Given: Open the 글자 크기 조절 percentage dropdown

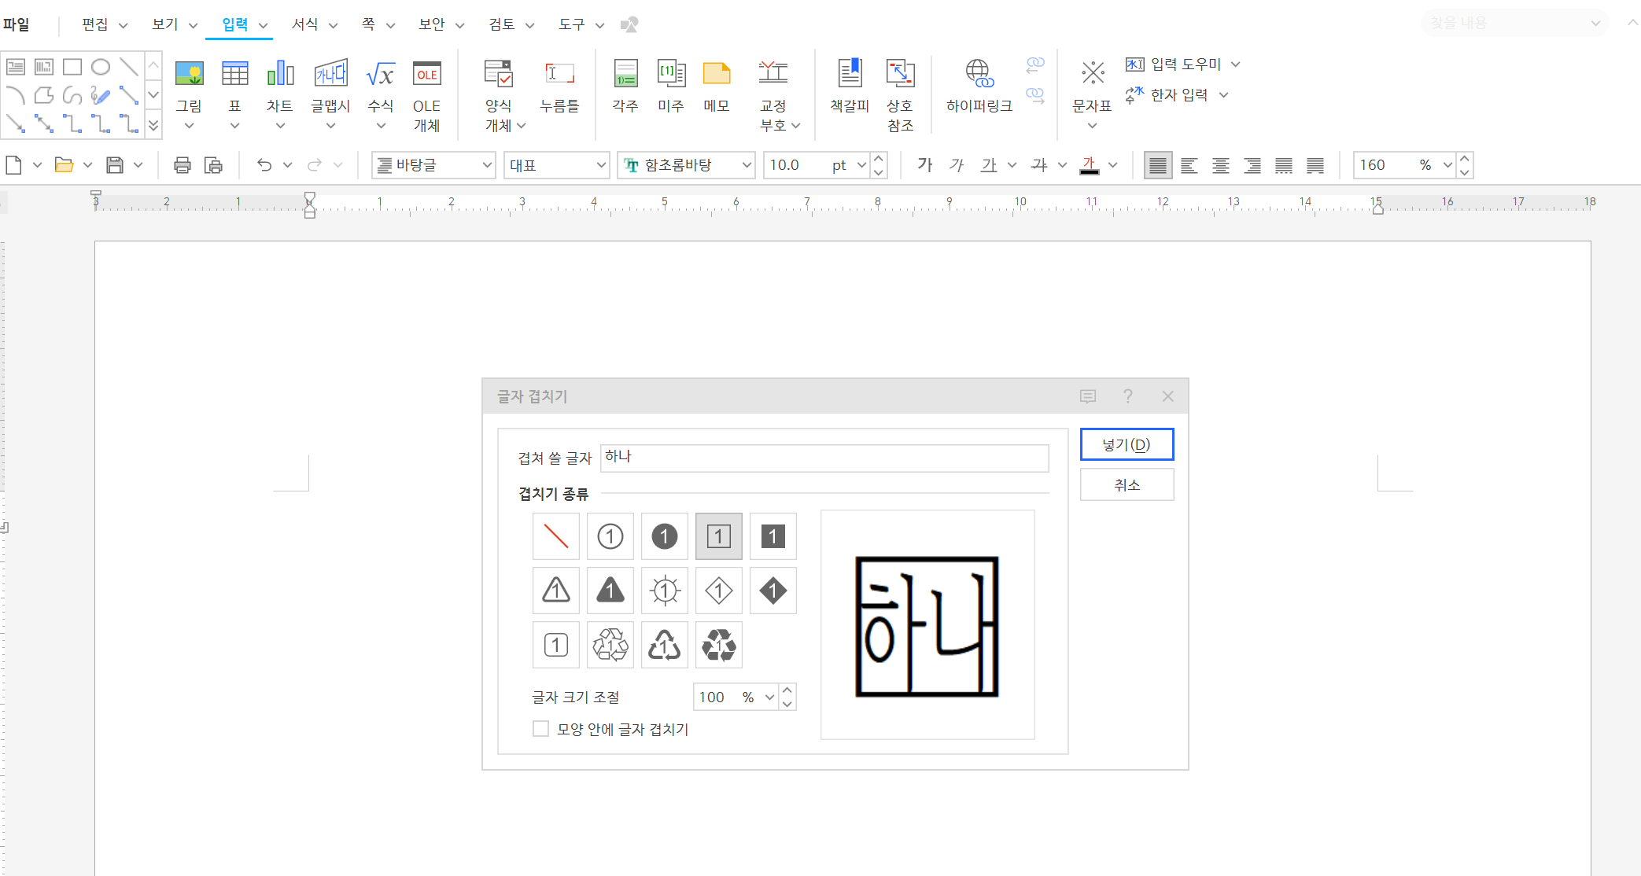Looking at the screenshot, I should [769, 697].
